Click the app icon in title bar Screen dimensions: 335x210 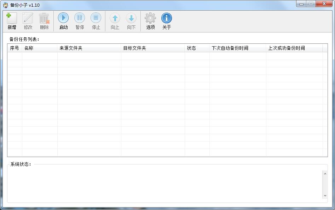point(6,5)
